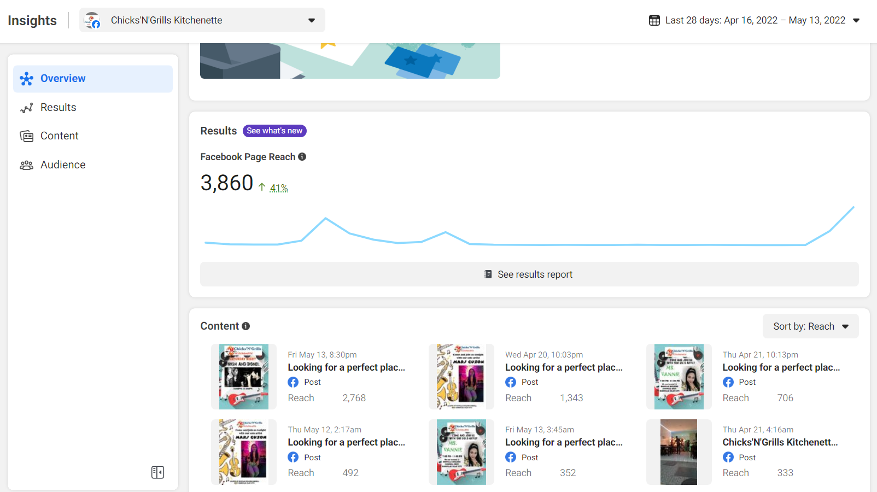This screenshot has width=877, height=492.
Task: Click the Facebook Page Reach label
Action: [x=248, y=157]
